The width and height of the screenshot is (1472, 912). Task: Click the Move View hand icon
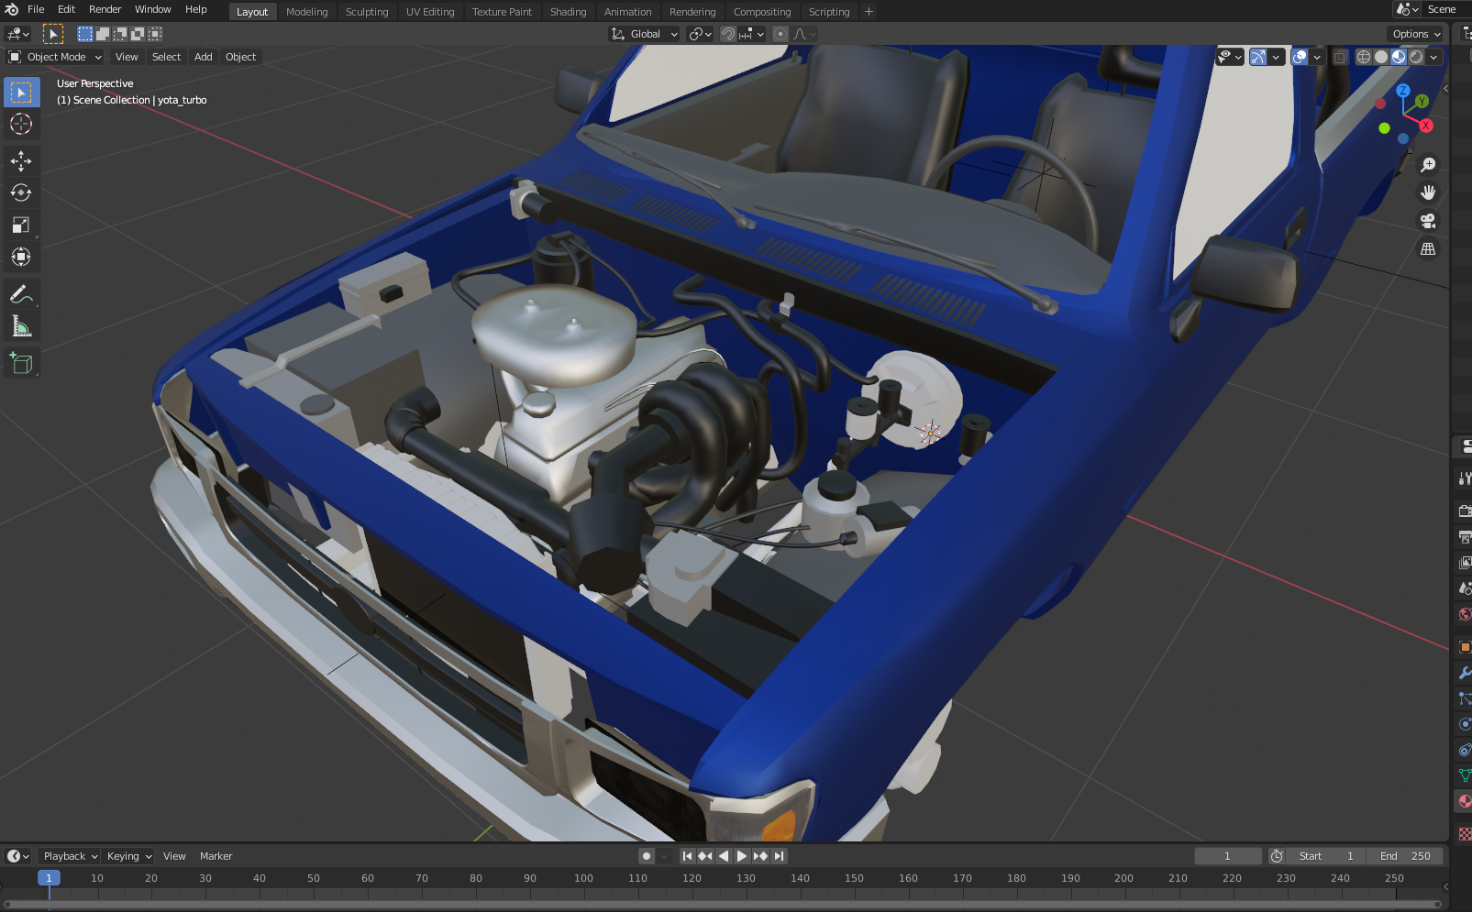1428,192
